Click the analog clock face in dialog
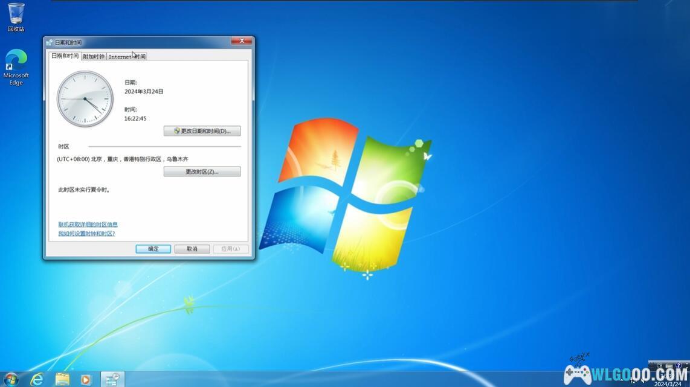The image size is (690, 387). pyautogui.click(x=85, y=99)
